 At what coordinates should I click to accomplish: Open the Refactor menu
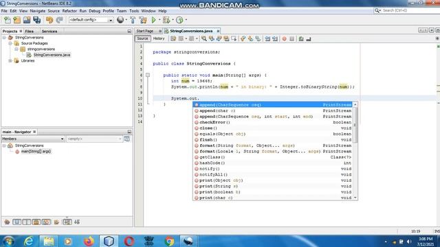point(69,11)
